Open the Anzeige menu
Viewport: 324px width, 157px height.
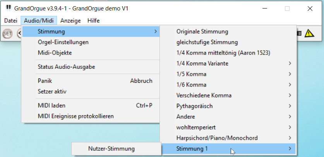(x=70, y=21)
